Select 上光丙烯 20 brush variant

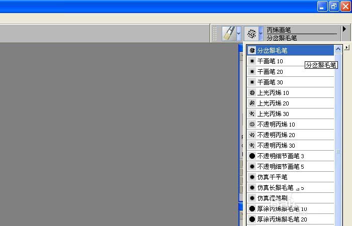pyautogui.click(x=291, y=103)
